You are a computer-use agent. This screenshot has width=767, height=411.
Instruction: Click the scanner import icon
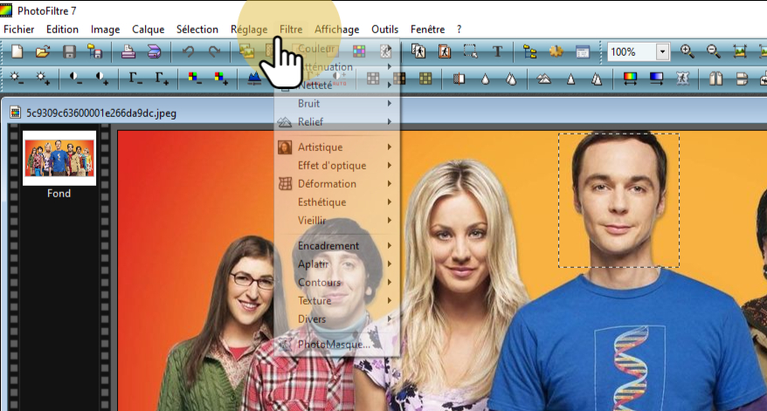[x=154, y=51]
